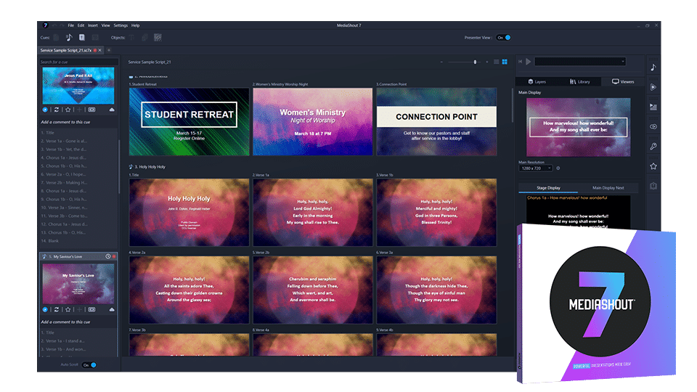
Task: Click the gear icon beside Main Resolution
Action: click(x=558, y=168)
